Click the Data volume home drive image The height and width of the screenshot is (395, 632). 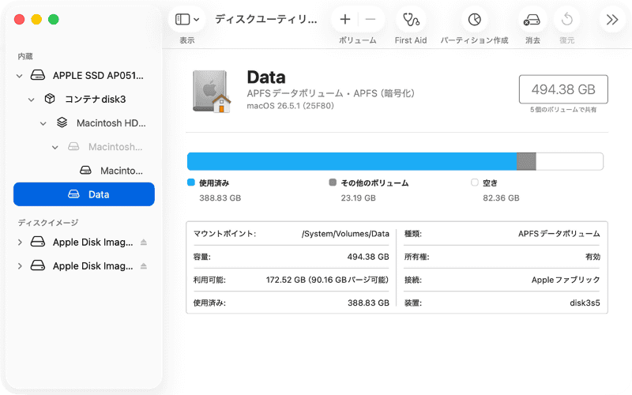click(x=212, y=92)
